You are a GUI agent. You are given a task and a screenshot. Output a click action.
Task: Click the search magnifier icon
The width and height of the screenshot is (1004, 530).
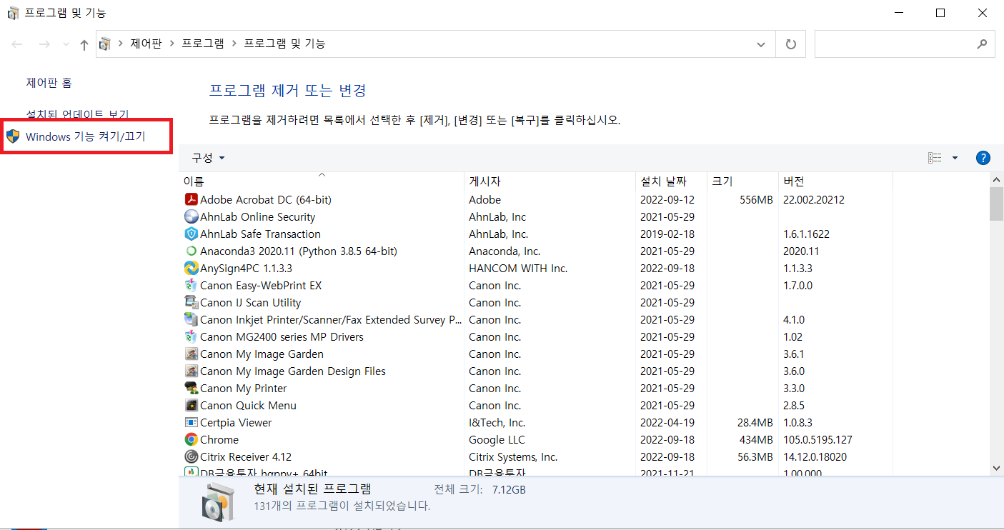982,44
